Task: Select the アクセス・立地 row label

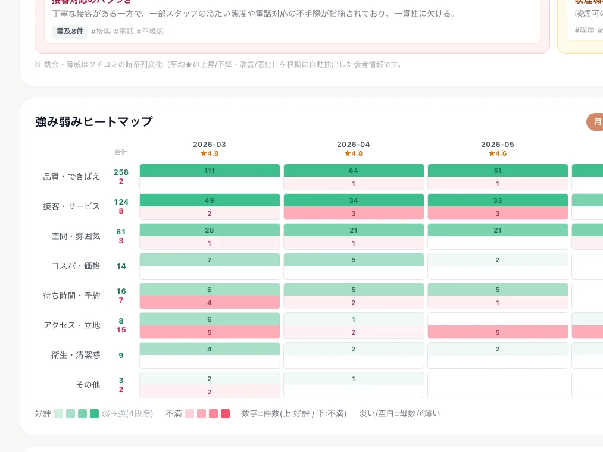Action: pyautogui.click(x=71, y=325)
